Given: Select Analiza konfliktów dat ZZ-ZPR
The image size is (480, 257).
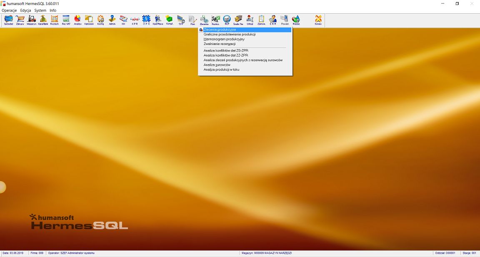Looking at the screenshot, I should click(x=245, y=55).
